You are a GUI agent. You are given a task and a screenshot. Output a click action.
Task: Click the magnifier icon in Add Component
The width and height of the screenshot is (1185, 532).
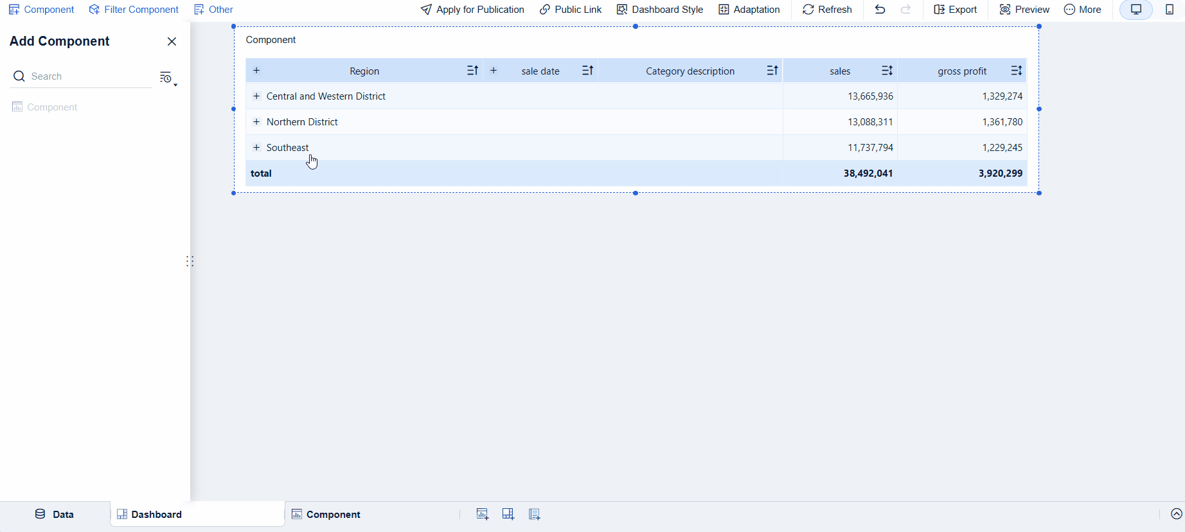pos(19,76)
